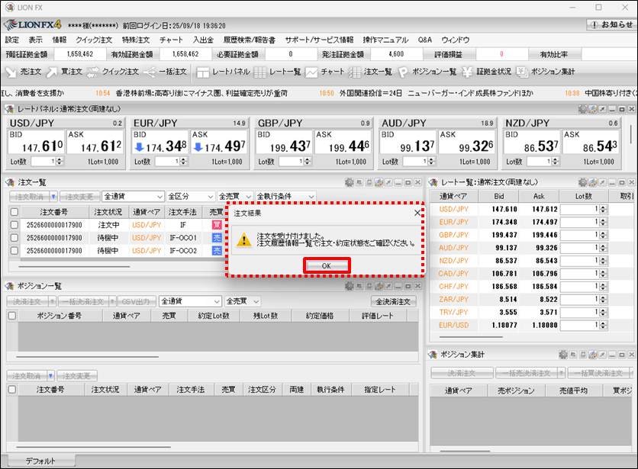Open the 特殊注文 menu
The height and width of the screenshot is (469, 638).
[136, 40]
